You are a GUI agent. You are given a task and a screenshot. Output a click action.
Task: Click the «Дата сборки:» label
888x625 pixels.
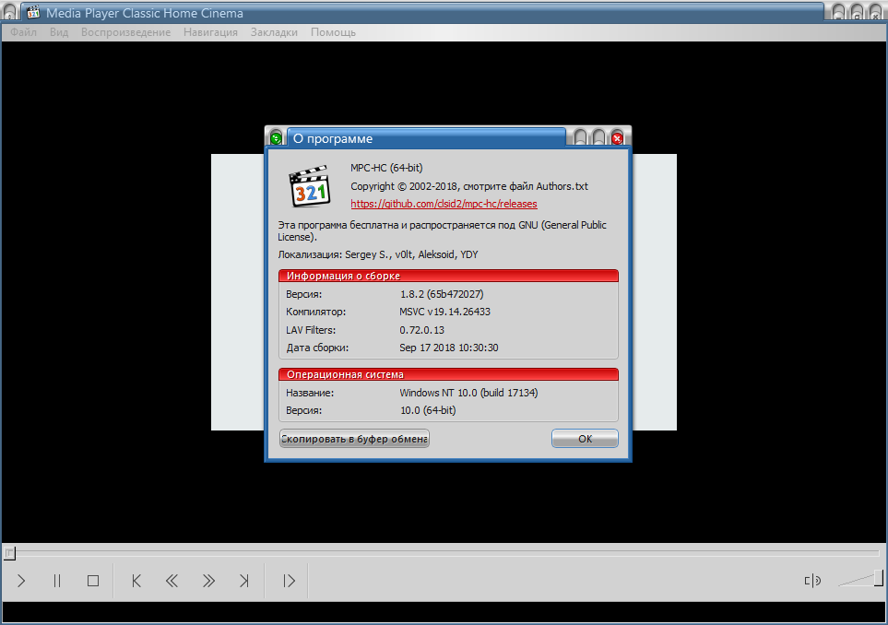point(317,348)
